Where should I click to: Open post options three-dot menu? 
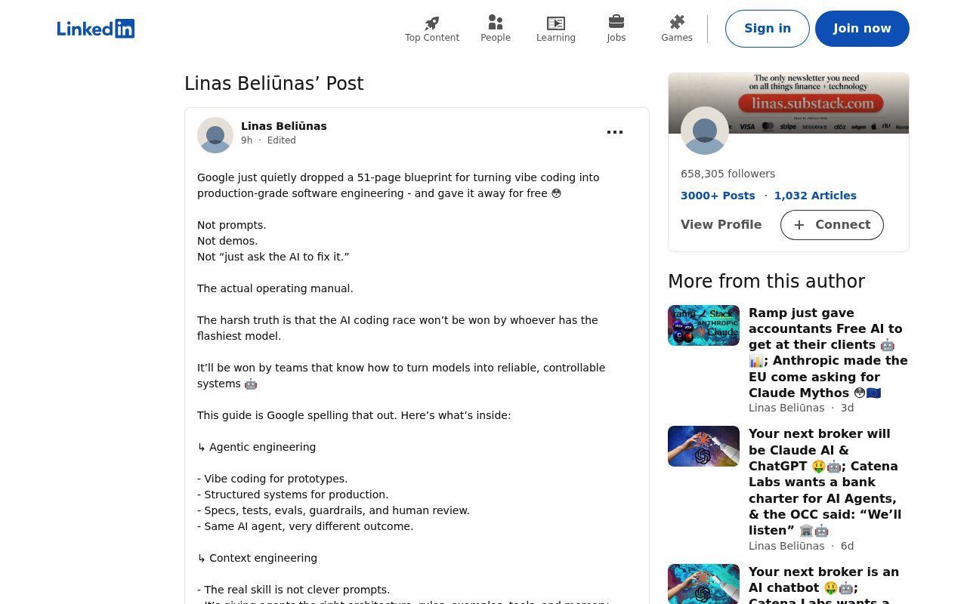pos(615,132)
